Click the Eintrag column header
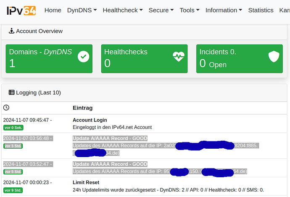This screenshot has width=290, height=197. pyautogui.click(x=82, y=108)
